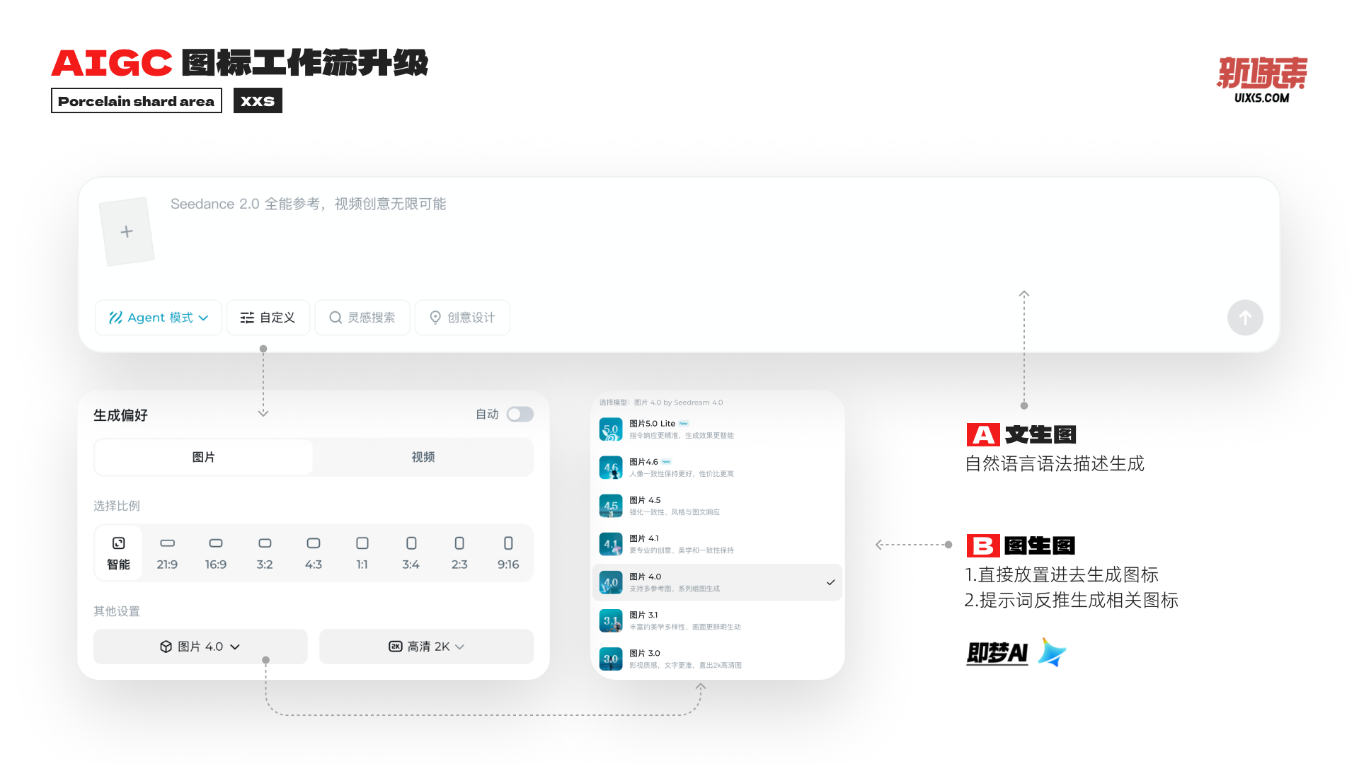This screenshot has height=764, width=1359.
Task: Select 图片 4.0 checked model row
Action: (x=716, y=582)
